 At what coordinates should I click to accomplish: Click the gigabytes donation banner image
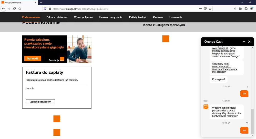[57, 49]
